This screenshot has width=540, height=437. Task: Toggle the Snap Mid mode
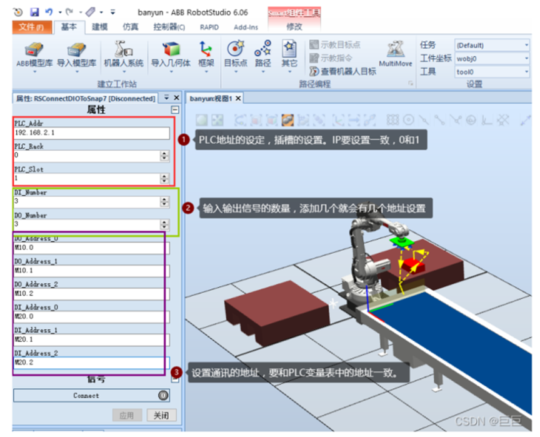424,120
